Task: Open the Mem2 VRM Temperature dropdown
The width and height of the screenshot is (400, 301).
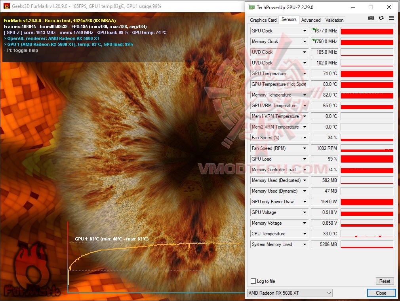Action: (x=305, y=127)
